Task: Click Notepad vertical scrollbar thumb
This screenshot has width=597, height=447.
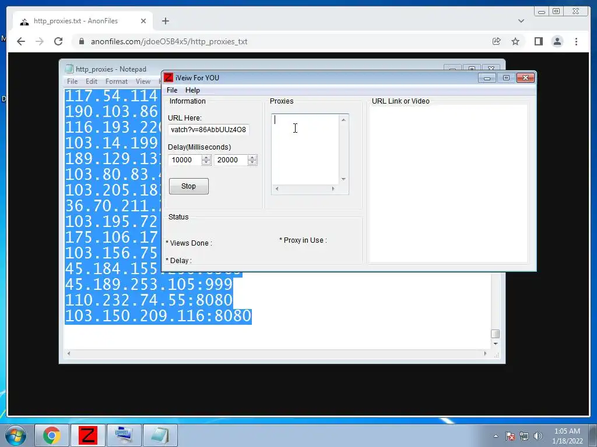Action: (496, 334)
